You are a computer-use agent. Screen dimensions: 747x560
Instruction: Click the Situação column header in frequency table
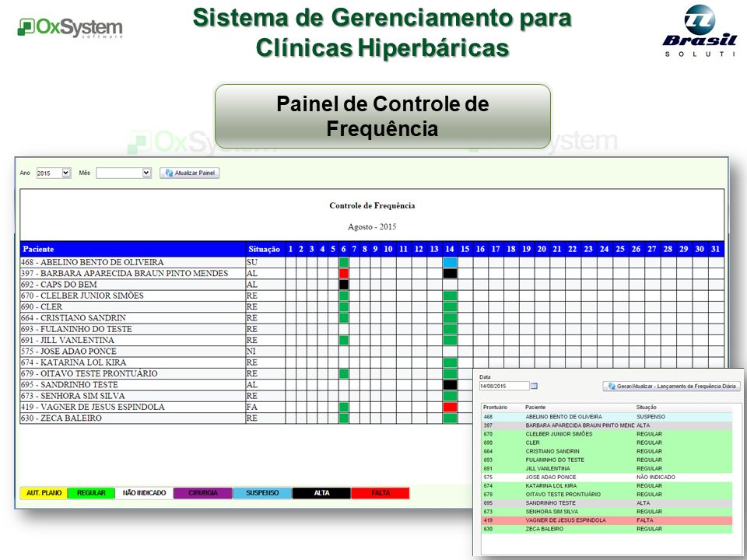pos(264,249)
